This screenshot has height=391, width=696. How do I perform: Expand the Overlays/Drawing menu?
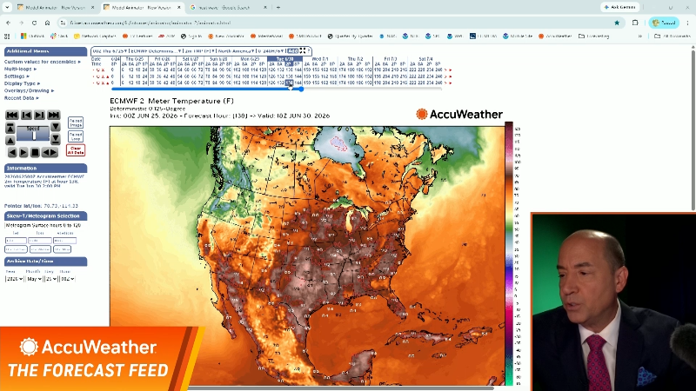coord(29,90)
